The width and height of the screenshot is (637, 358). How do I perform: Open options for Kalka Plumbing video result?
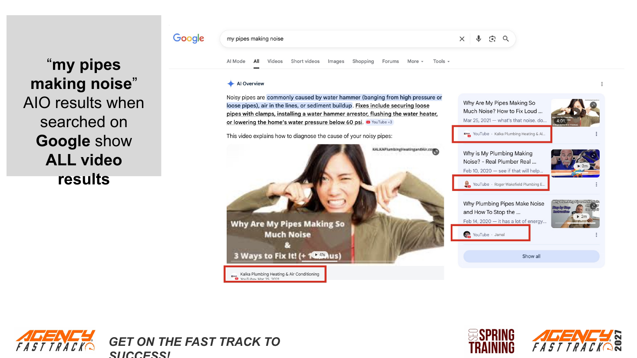tap(596, 134)
